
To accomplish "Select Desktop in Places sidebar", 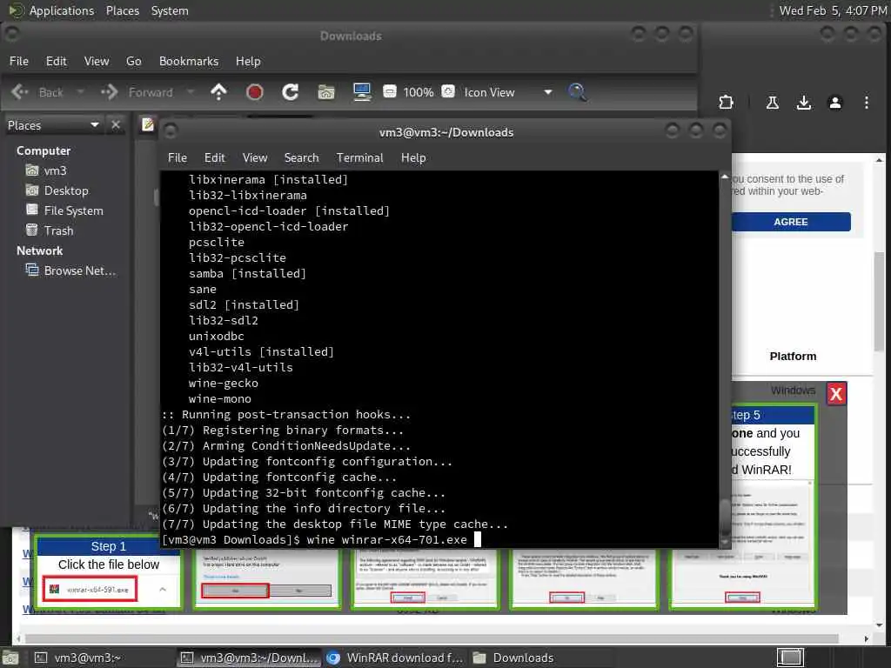I will [x=57, y=190].
